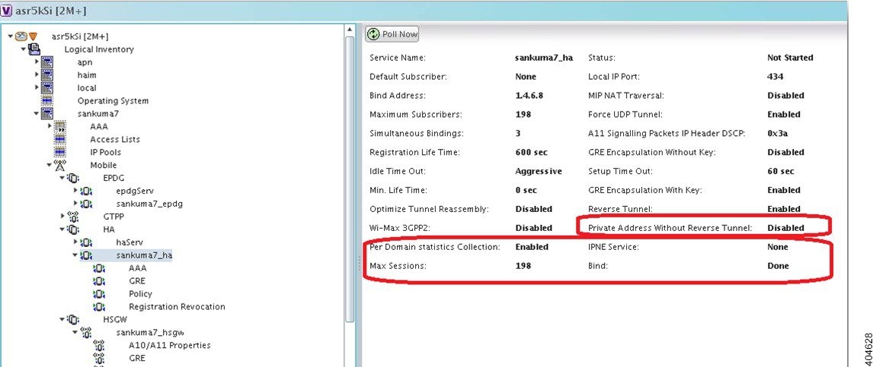Expand the haServ node

75,242
